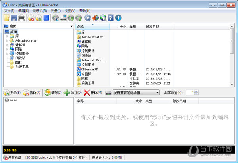Click file list scrollbar down arrow
Image resolution: width=238 pixels, height=163 pixels.
tap(232, 85)
